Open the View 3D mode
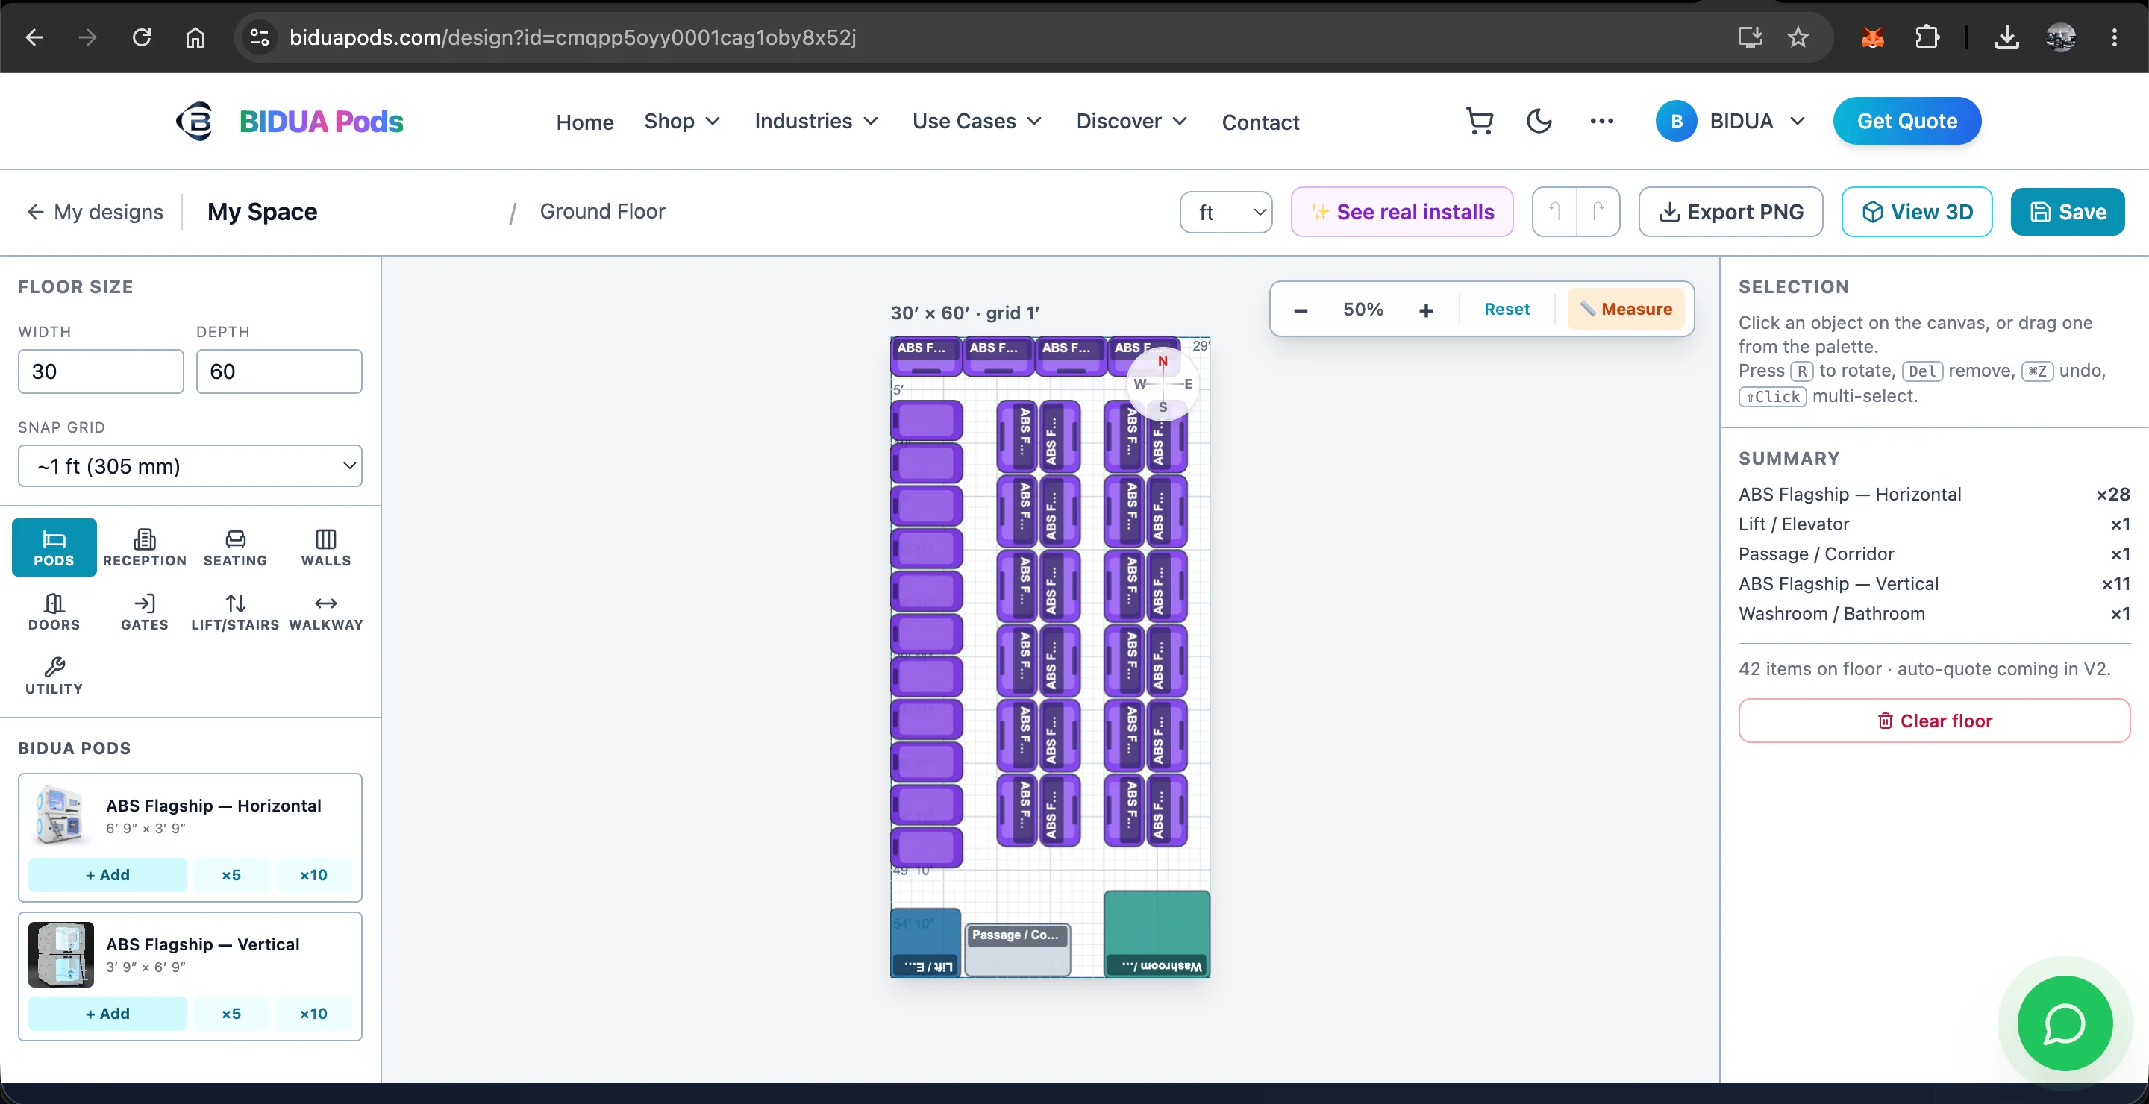Screen dimensions: 2149x1104 pos(1916,212)
